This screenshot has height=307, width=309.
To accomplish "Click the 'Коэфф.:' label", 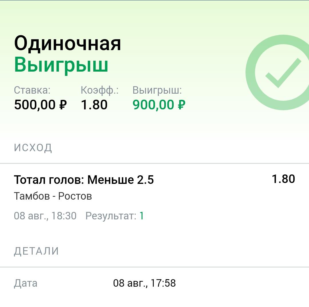I will click(x=100, y=90).
